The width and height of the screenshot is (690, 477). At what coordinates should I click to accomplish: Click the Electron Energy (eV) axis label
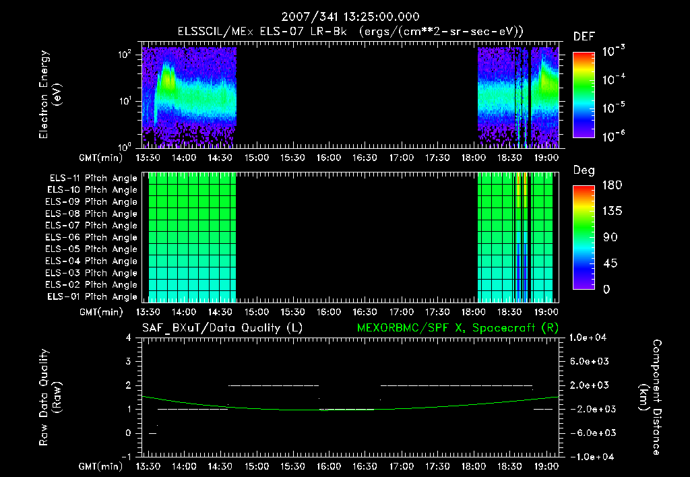click(x=50, y=94)
